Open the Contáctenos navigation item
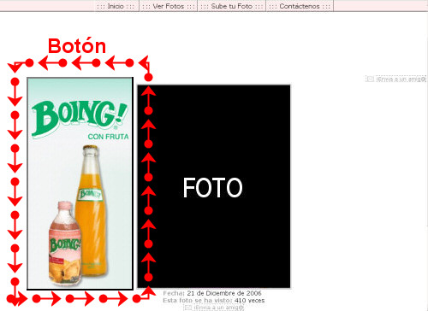428x311 pixels. pos(300,6)
